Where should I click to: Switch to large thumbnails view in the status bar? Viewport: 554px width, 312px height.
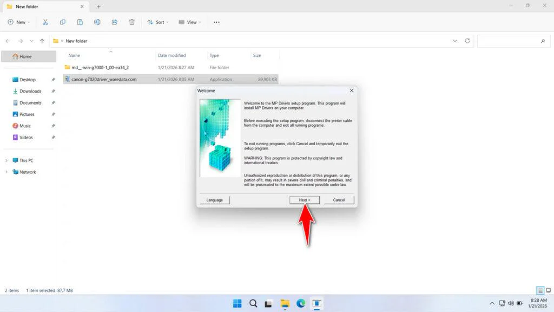(x=548, y=290)
